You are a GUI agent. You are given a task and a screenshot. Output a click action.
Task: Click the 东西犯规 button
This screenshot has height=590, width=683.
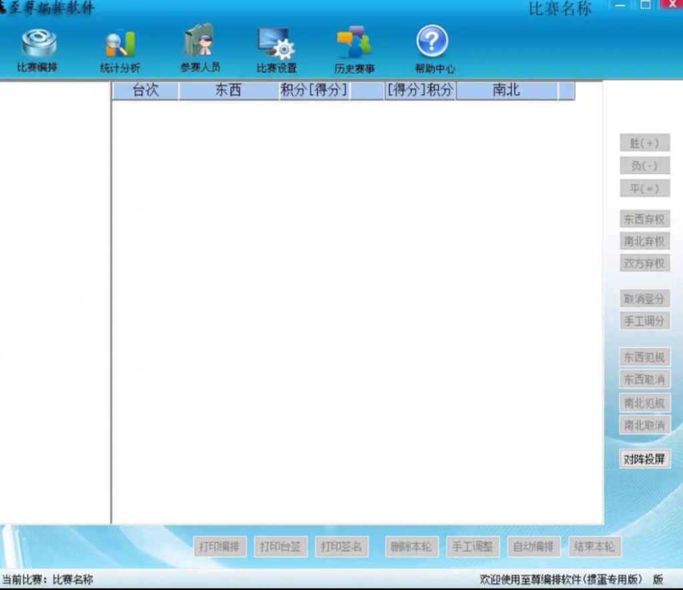pos(645,357)
